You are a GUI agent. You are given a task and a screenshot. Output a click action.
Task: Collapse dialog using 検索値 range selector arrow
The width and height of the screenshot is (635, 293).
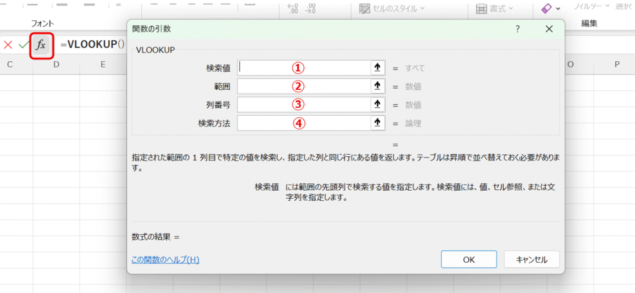(x=376, y=68)
